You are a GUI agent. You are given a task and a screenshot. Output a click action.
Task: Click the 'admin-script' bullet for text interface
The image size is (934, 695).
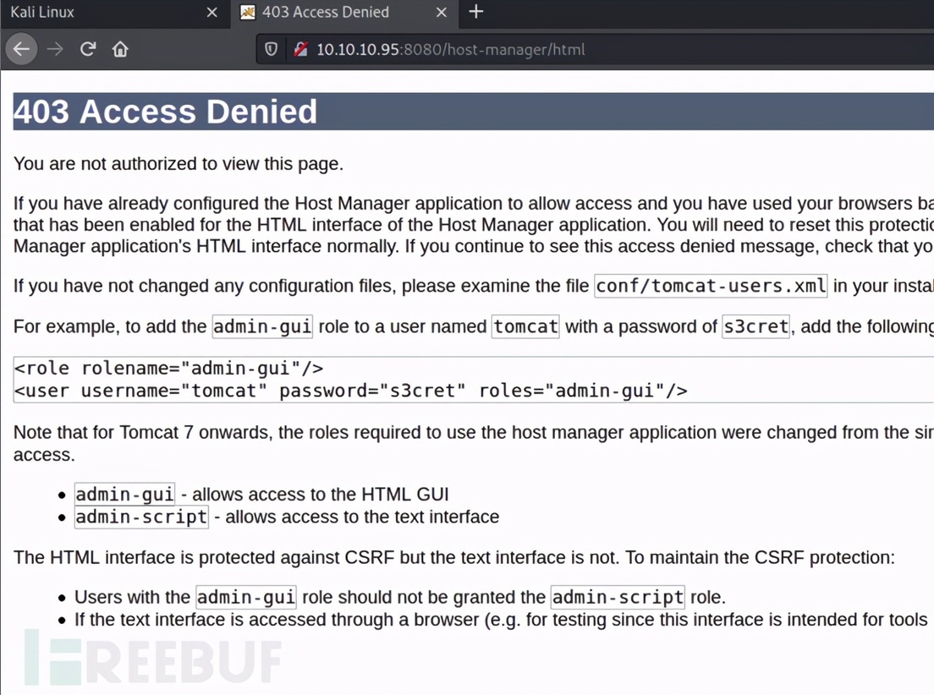pyautogui.click(x=287, y=517)
